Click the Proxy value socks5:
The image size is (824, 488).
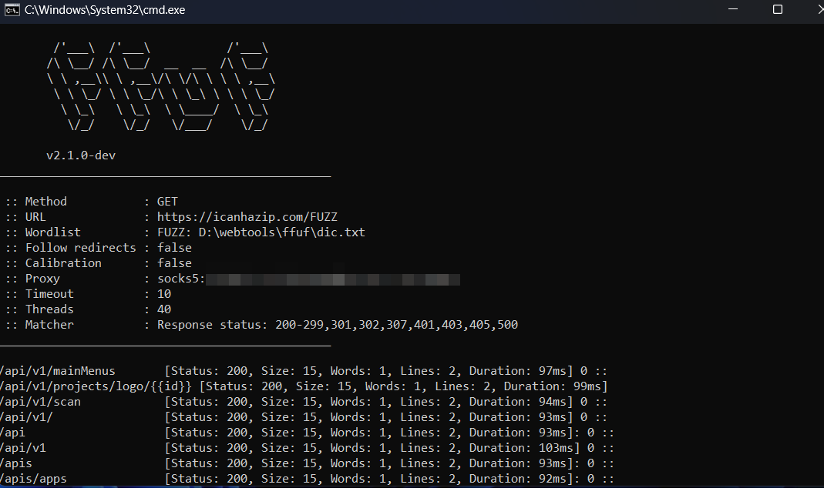coord(181,279)
